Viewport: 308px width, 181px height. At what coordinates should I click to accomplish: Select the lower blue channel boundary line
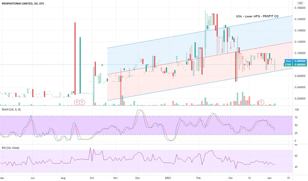[200, 84]
